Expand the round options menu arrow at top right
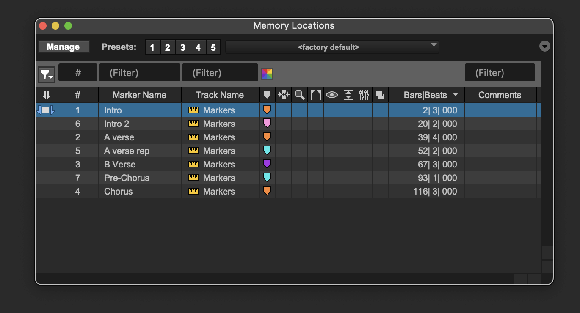This screenshot has width=580, height=313. click(545, 47)
